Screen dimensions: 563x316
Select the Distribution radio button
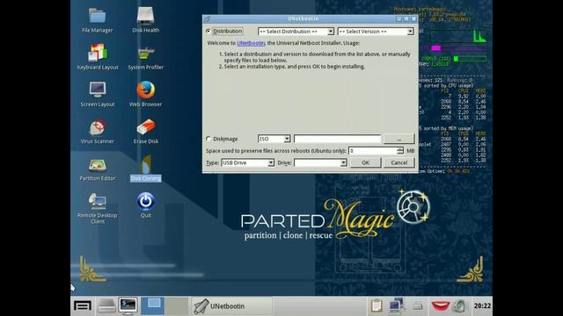tap(208, 32)
